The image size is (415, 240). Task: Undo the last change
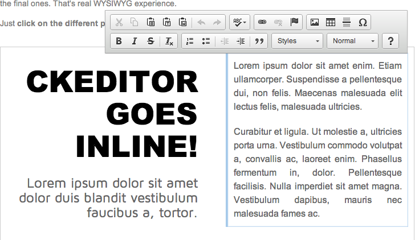[201, 22]
